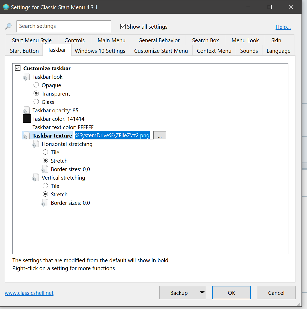307x309 pixels.
Task: Minimize the settings window
Action: [x=249, y=7]
